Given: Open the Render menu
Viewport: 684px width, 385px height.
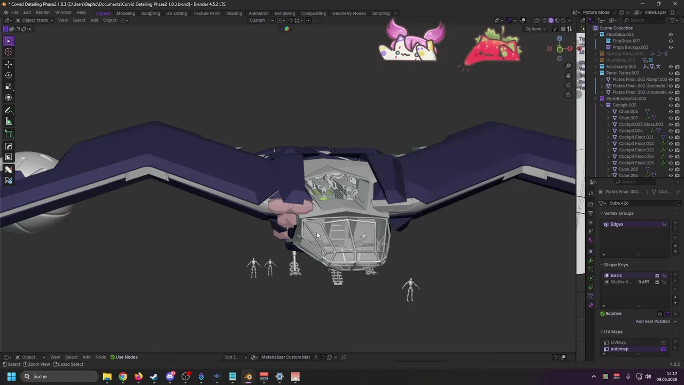Looking at the screenshot, I should (43, 12).
